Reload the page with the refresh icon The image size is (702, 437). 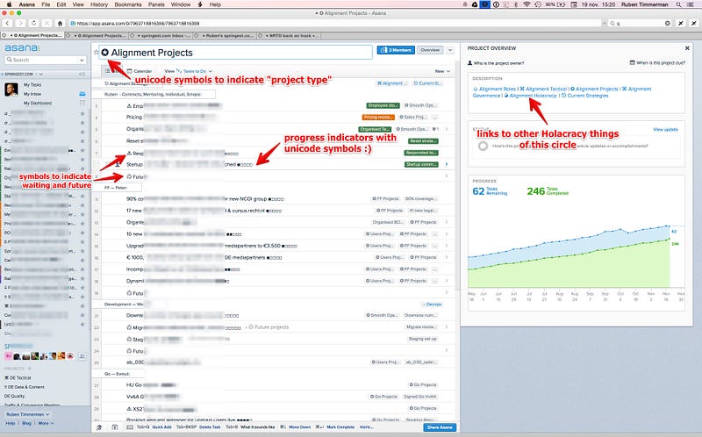pos(33,23)
